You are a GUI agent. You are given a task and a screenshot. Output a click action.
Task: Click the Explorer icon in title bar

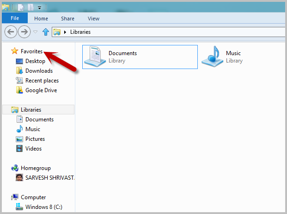6,7
